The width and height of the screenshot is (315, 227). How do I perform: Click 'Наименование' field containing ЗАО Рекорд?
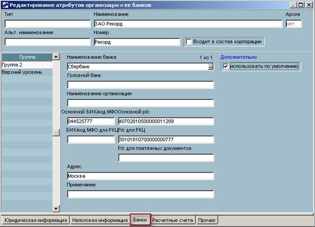[188, 24]
